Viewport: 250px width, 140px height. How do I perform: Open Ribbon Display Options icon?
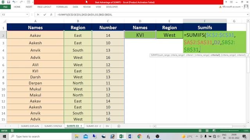pos(231,2)
